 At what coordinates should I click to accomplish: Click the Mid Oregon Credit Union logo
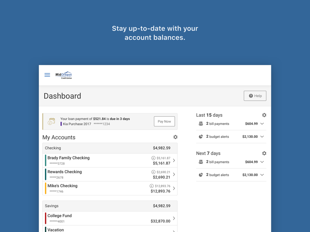[x=64, y=75]
